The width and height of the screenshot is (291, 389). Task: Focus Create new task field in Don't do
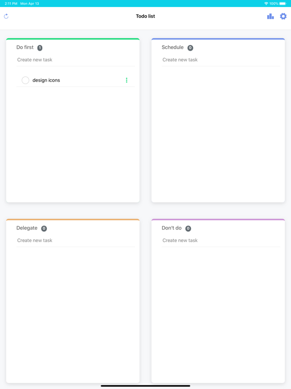[x=221, y=241]
